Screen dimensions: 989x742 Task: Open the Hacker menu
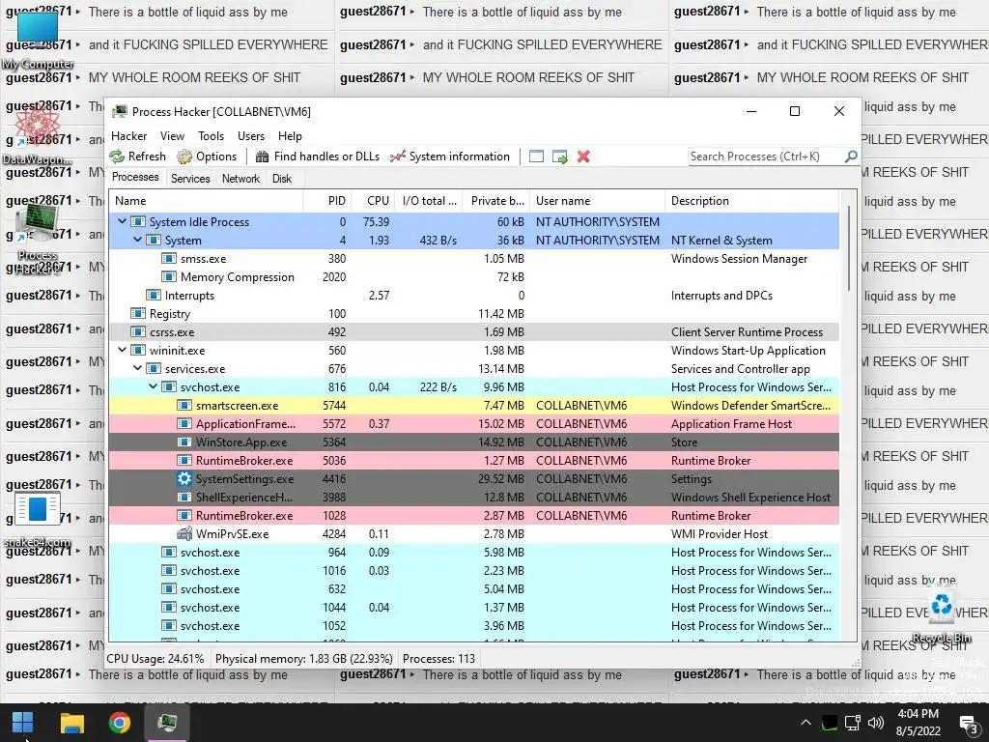(128, 136)
